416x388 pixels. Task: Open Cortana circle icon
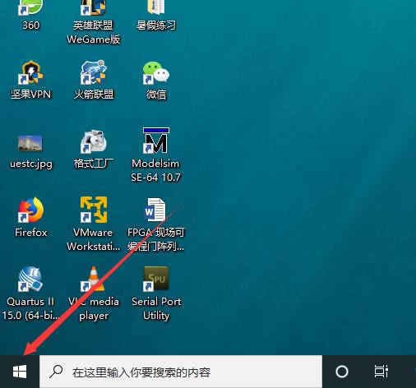click(342, 372)
